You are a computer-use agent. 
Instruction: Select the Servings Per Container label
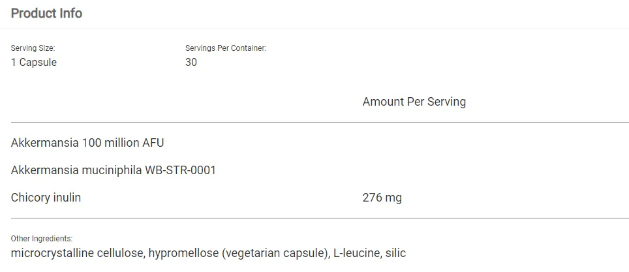(226, 48)
